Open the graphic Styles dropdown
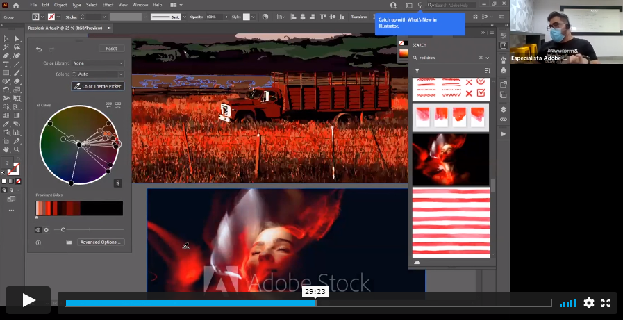The image size is (623, 321). click(x=253, y=17)
